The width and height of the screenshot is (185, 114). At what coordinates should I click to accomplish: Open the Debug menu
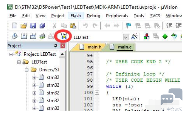tap(93, 16)
